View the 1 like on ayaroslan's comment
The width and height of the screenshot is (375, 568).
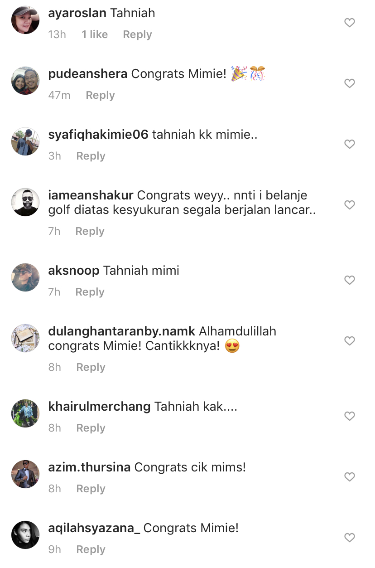coord(95,34)
